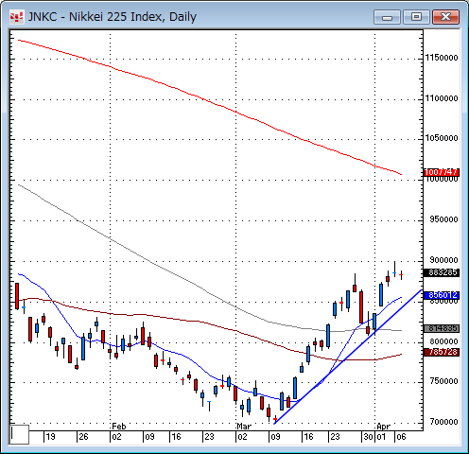Click the 16 date label after 09 in February
Viewport: 469px width, 454px height.
pyautogui.click(x=176, y=437)
